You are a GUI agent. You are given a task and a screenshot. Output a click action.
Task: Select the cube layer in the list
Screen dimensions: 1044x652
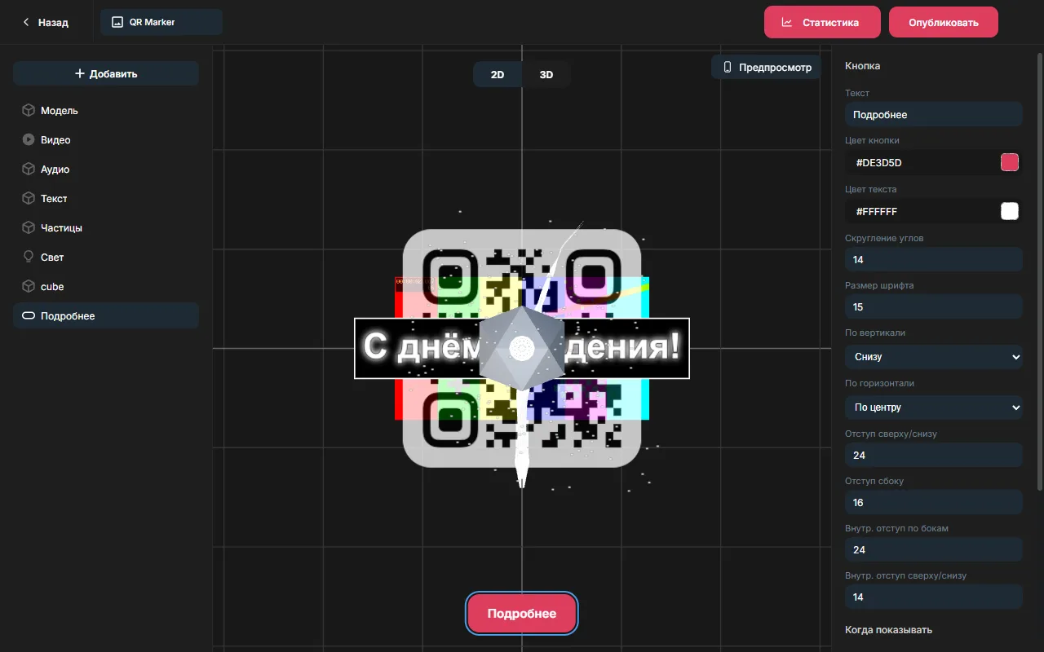point(106,286)
